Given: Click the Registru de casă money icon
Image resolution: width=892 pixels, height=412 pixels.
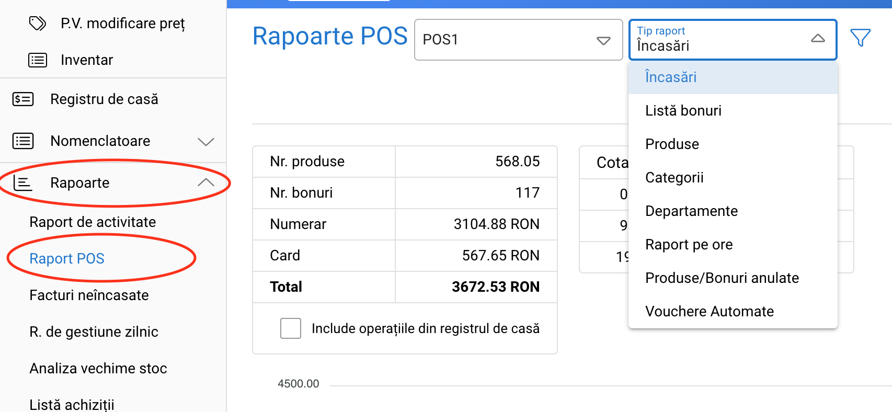Looking at the screenshot, I should click(23, 99).
